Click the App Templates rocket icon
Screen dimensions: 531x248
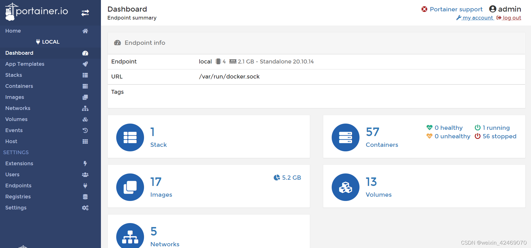85,64
